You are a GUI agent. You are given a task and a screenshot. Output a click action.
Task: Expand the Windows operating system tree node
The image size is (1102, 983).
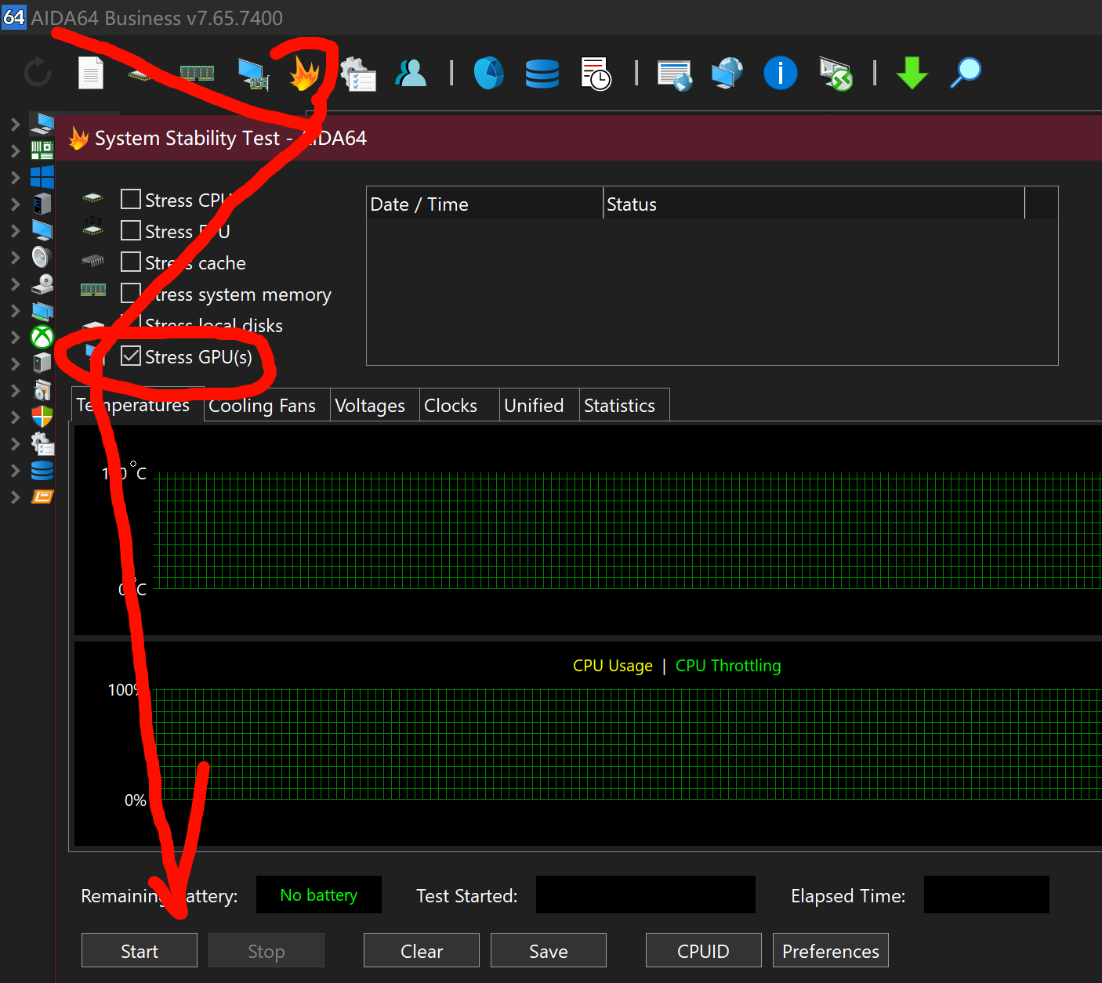15,177
